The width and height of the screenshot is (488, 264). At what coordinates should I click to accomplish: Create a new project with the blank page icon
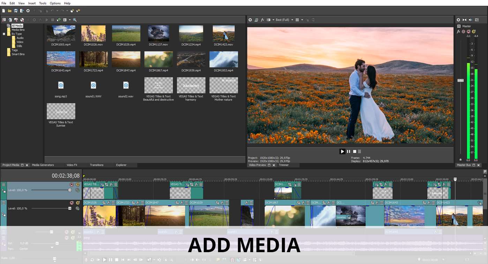click(3, 11)
